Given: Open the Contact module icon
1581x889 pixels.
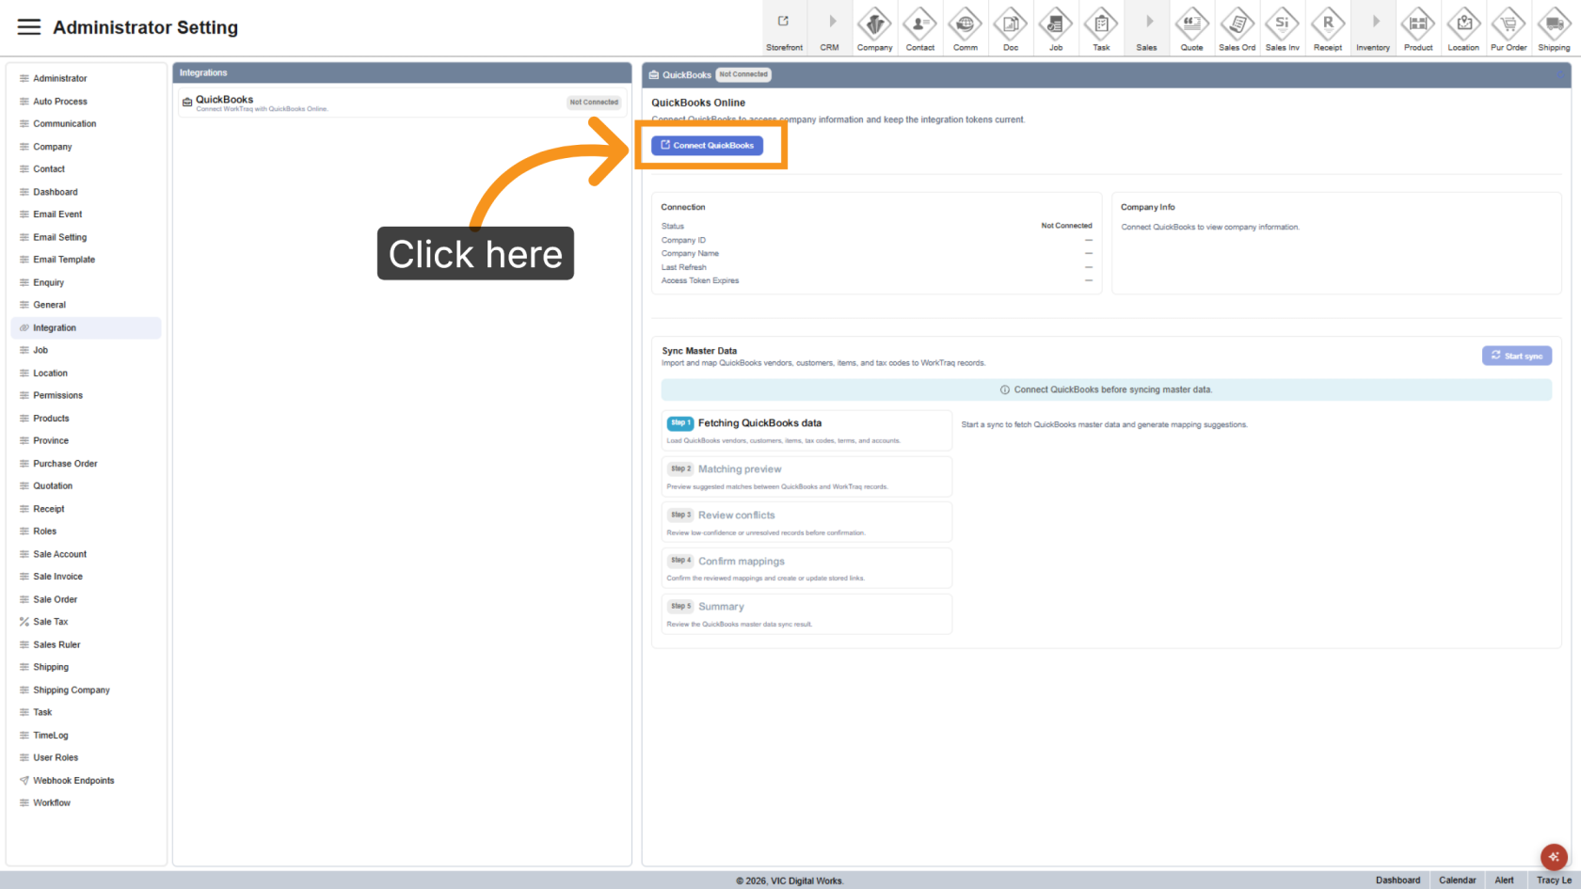Looking at the screenshot, I should [920, 28].
